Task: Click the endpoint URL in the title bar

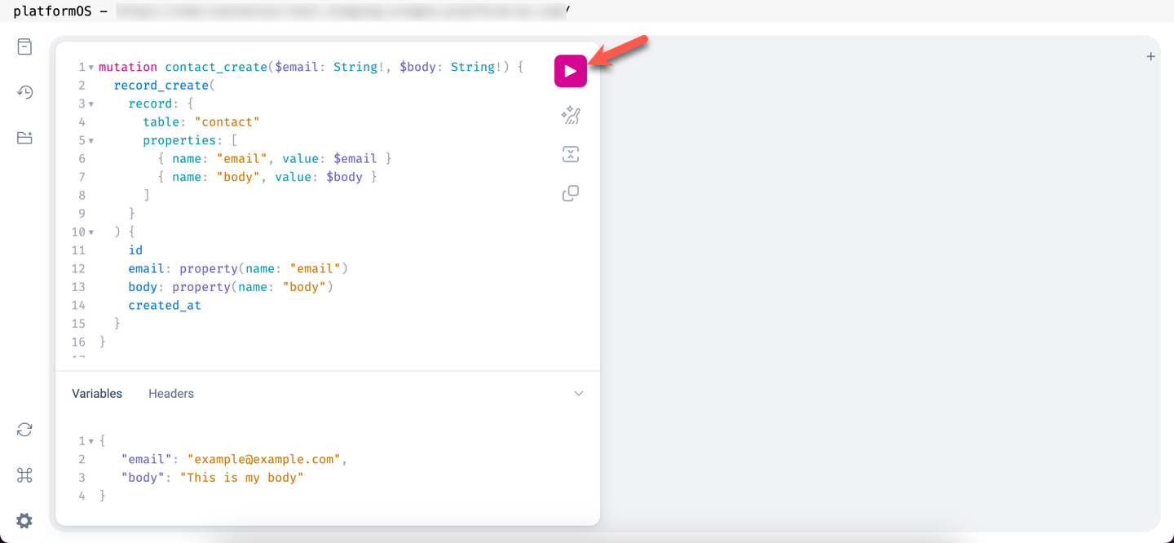Action: (342, 11)
